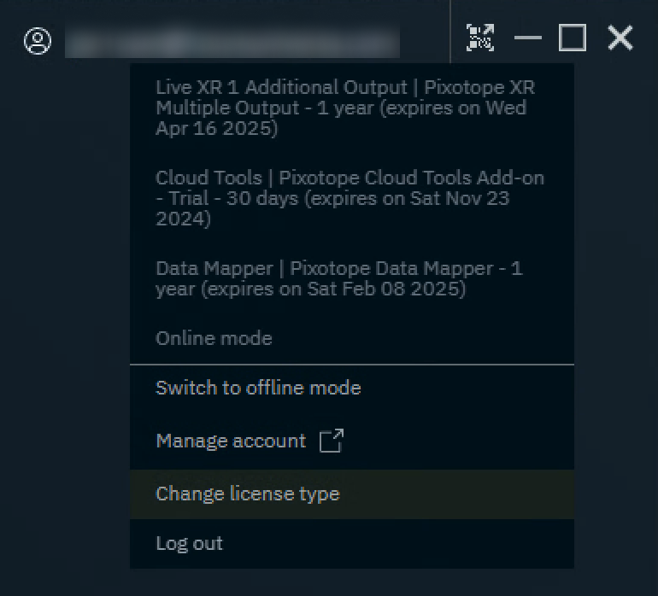The image size is (658, 596).
Task: Maximize the application window
Action: (x=573, y=38)
